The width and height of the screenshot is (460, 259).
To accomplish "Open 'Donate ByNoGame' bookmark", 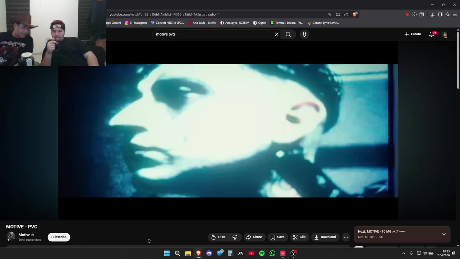I will tap(323, 23).
